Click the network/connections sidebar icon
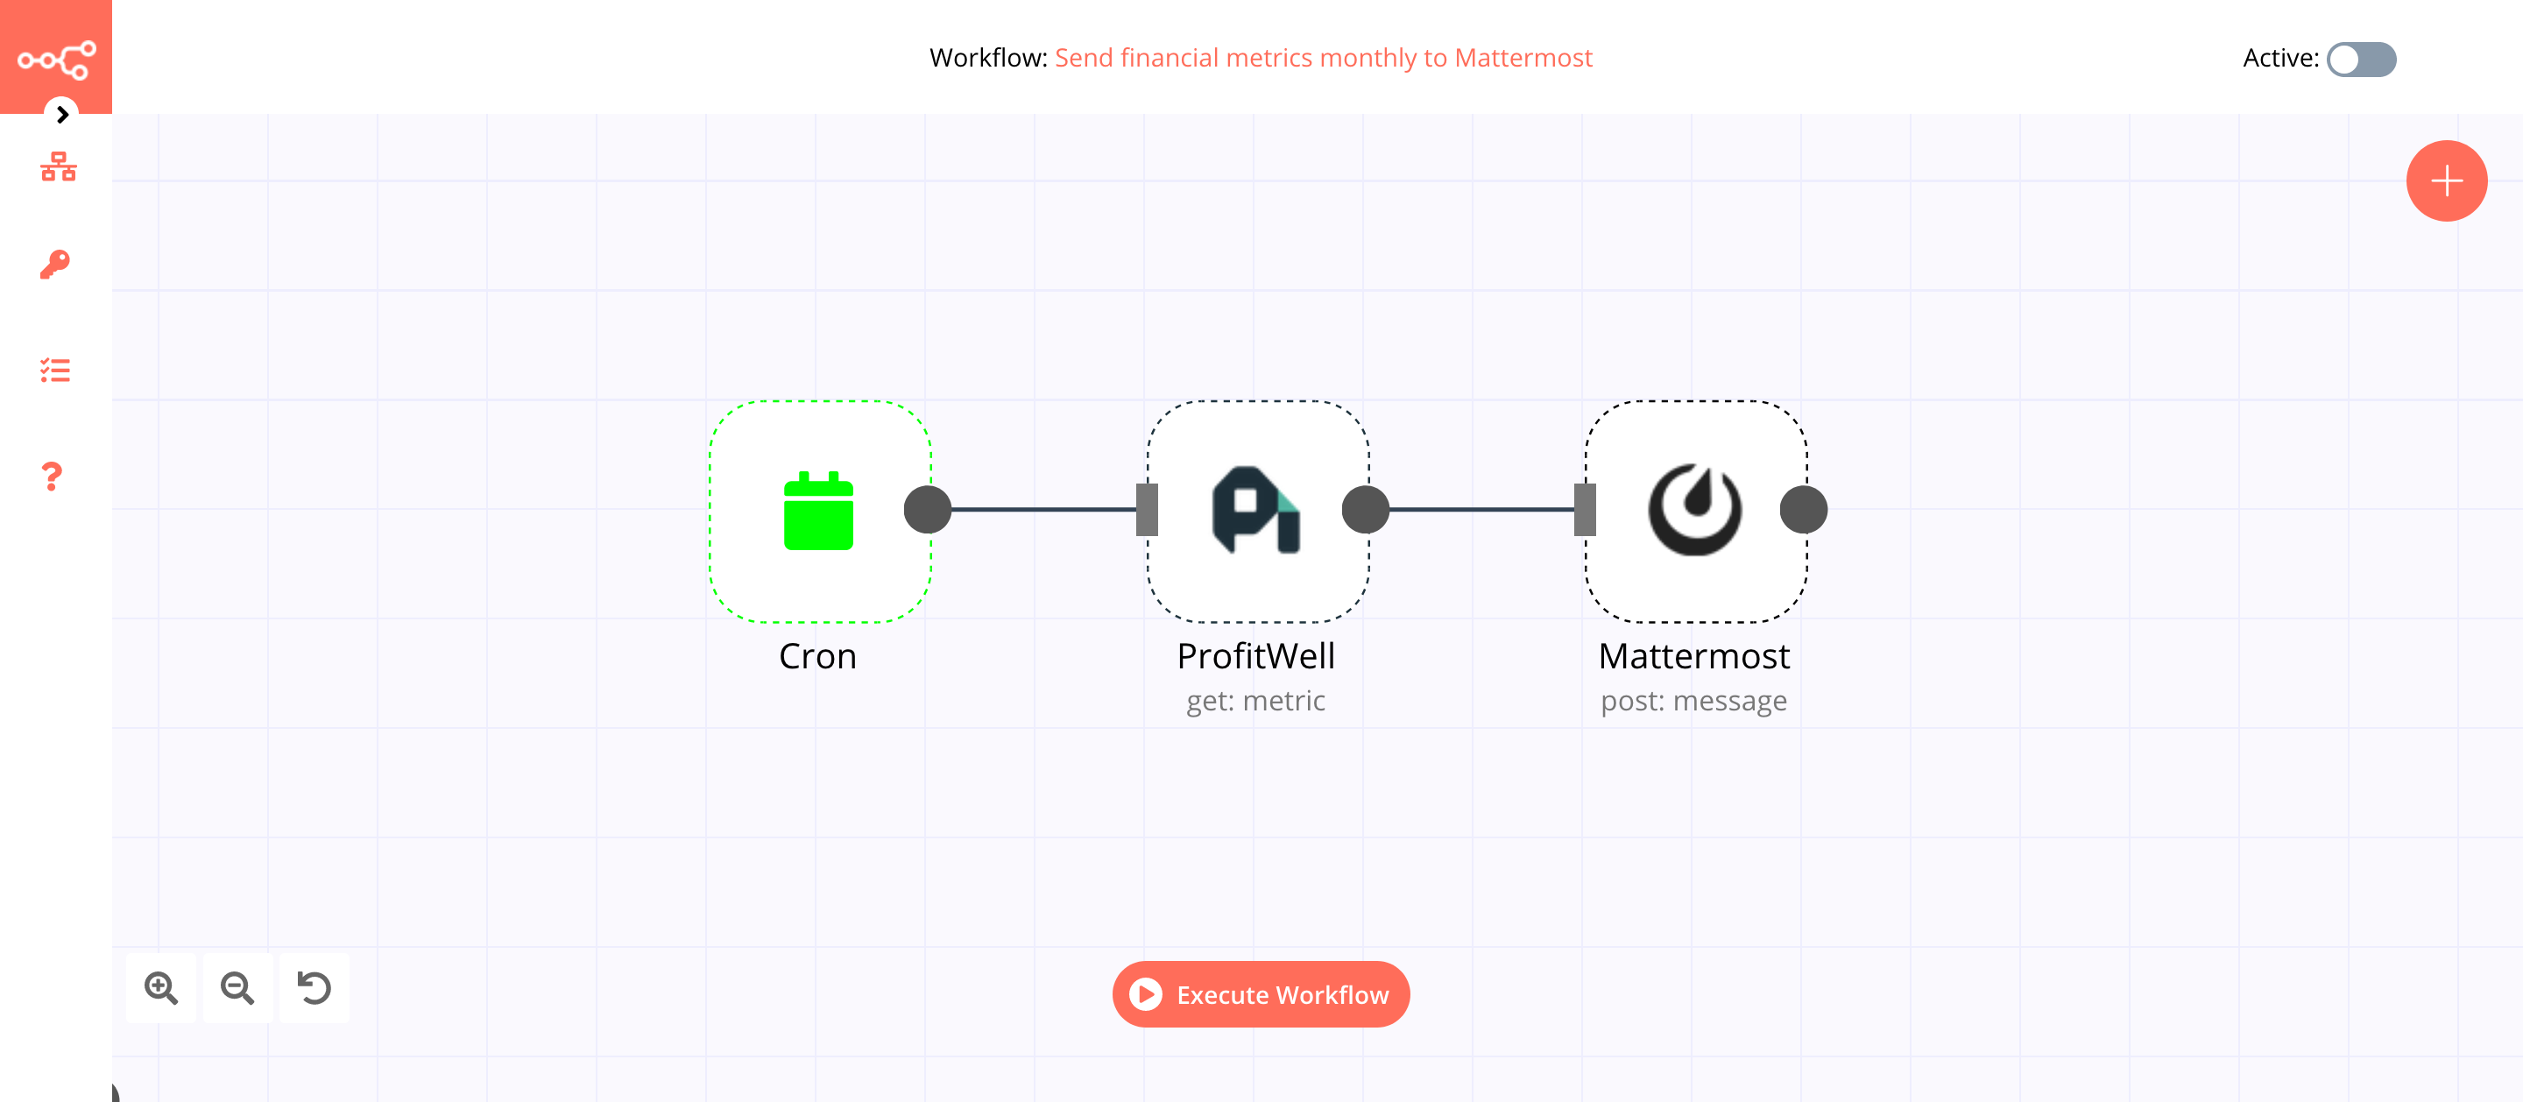Viewport: 2523px width, 1102px height. (x=56, y=167)
